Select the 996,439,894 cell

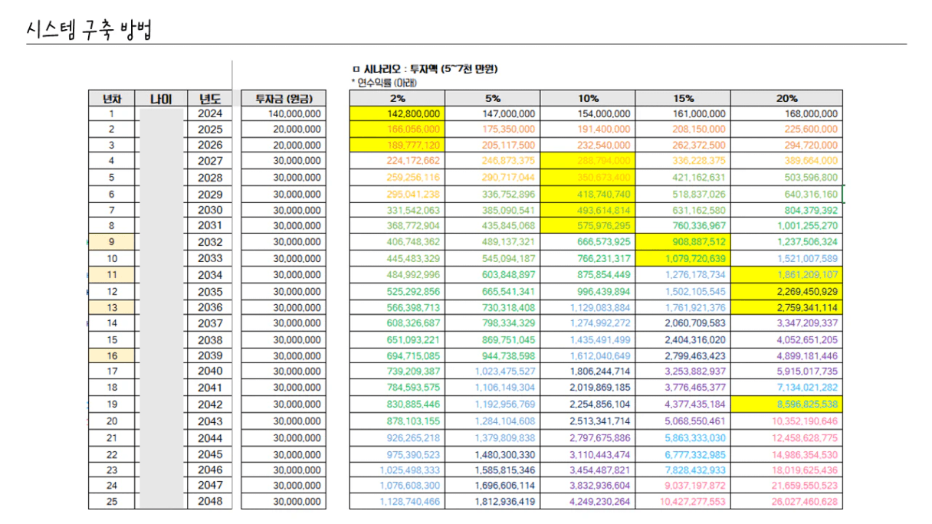[x=587, y=291]
